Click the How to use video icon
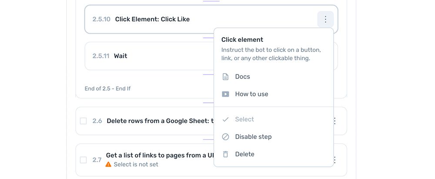435x179 pixels. [225, 94]
